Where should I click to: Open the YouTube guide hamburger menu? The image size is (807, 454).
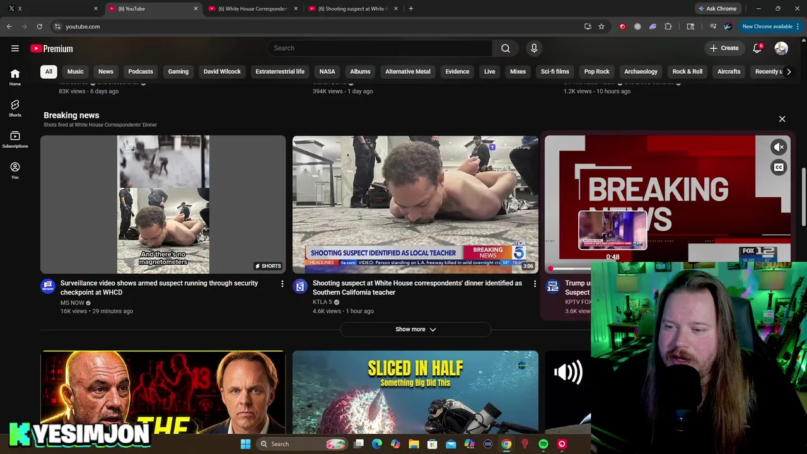15,49
